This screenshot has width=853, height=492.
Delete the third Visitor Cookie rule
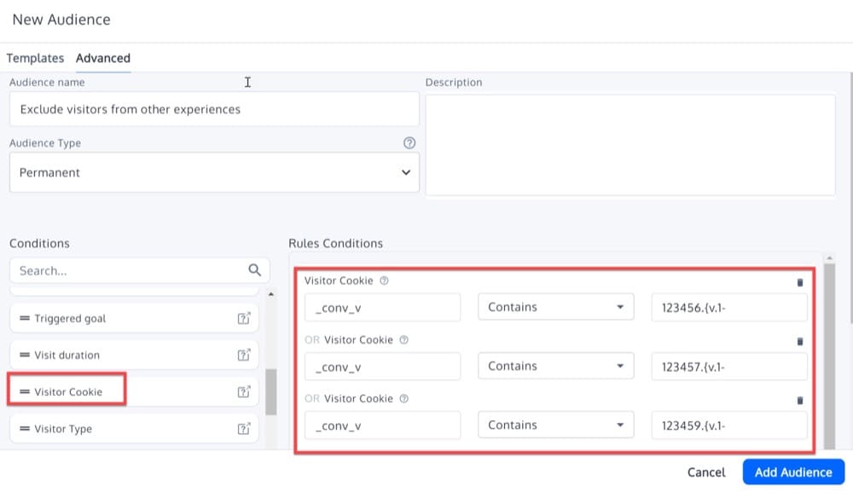pos(800,400)
